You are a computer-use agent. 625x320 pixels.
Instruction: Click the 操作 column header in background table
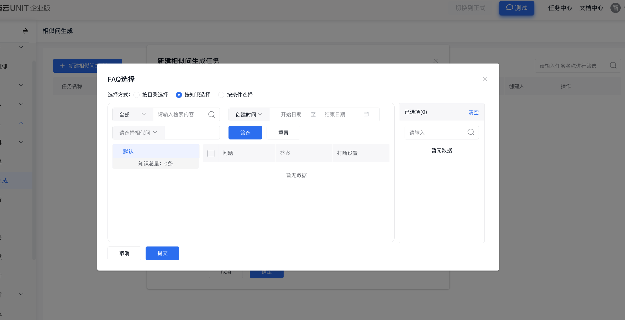[566, 86]
